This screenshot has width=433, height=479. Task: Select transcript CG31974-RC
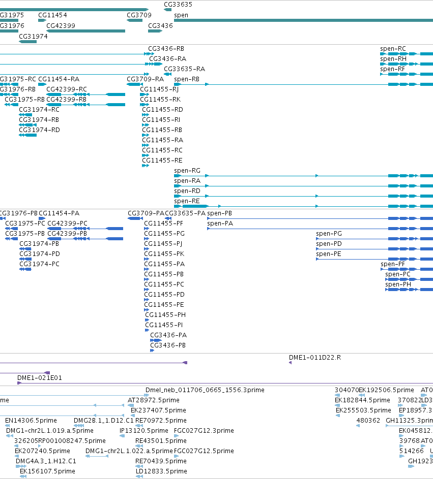pos(39,110)
